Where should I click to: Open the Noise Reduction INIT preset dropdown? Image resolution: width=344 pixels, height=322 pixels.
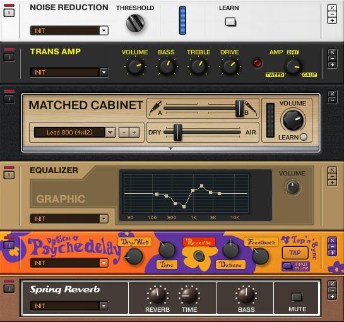tap(104, 30)
